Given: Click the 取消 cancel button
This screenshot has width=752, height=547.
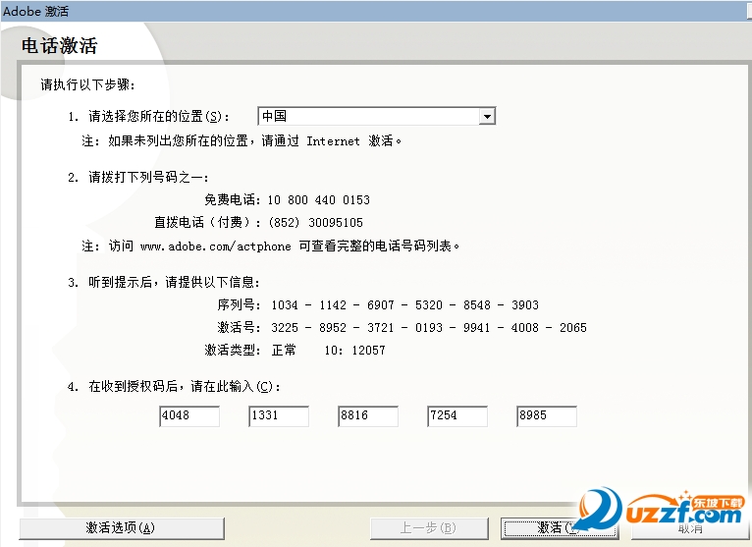Looking at the screenshot, I should coord(689,528).
